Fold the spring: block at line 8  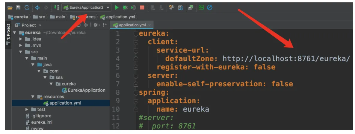136,93
